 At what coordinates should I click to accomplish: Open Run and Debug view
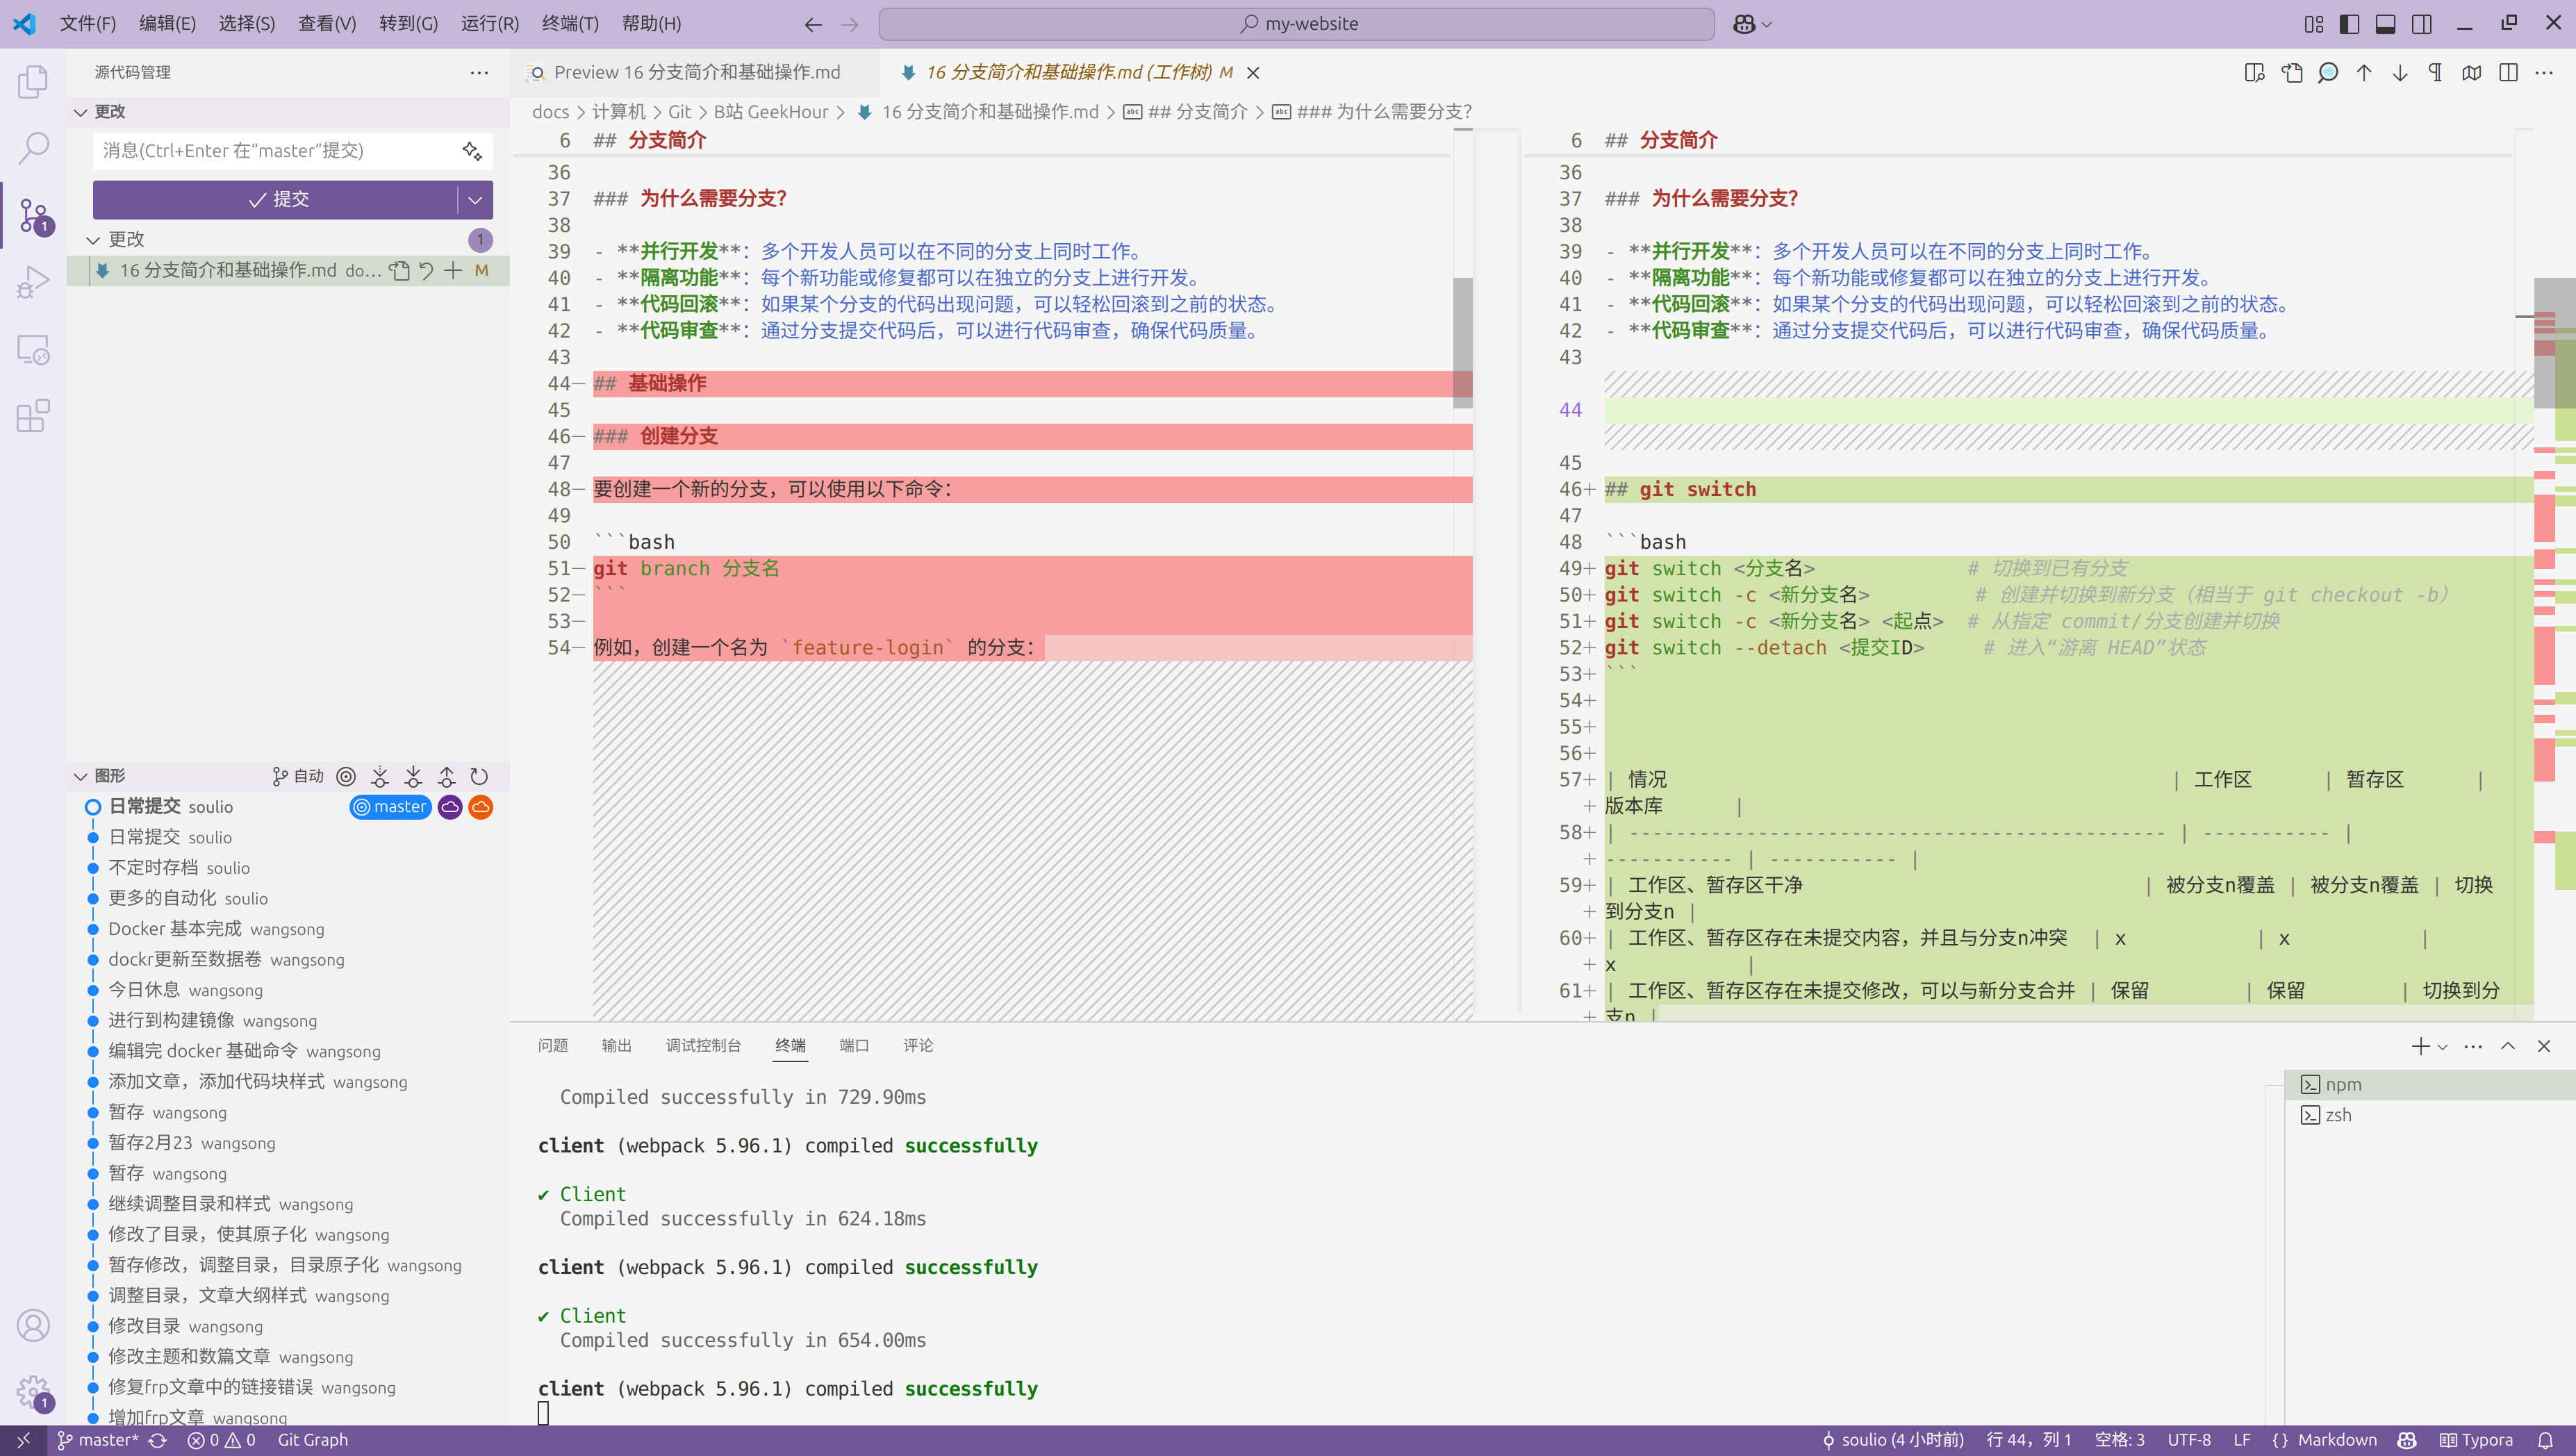coord(33,282)
